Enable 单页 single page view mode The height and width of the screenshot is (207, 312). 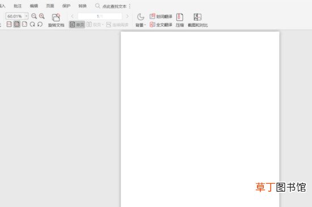(77, 24)
